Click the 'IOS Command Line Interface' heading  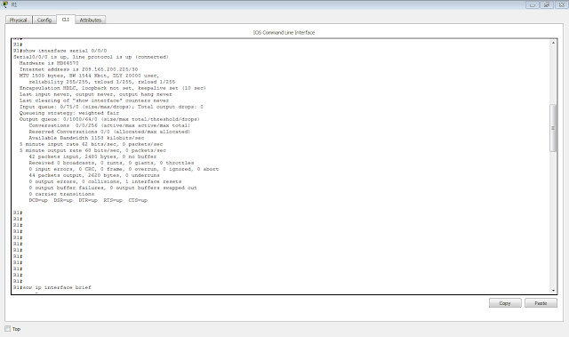[x=284, y=33]
